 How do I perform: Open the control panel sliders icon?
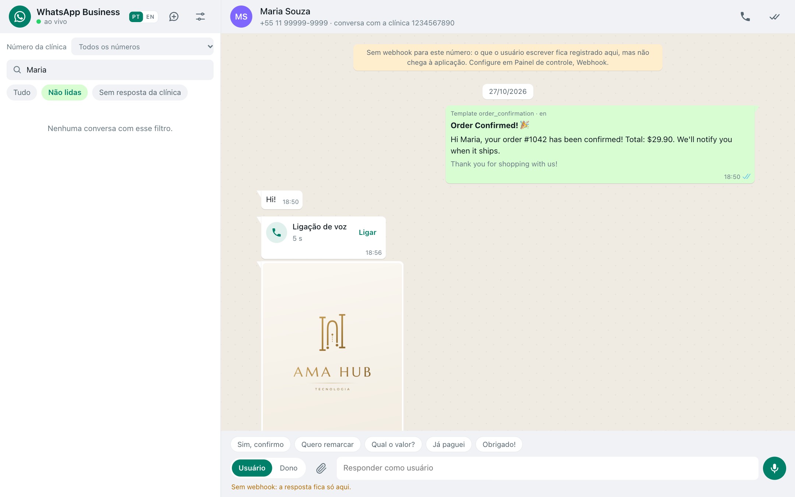click(200, 17)
